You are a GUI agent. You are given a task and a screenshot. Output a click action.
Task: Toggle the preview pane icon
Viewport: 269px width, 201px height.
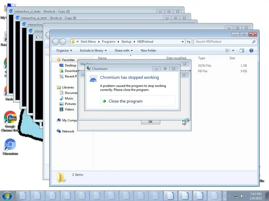point(242,51)
